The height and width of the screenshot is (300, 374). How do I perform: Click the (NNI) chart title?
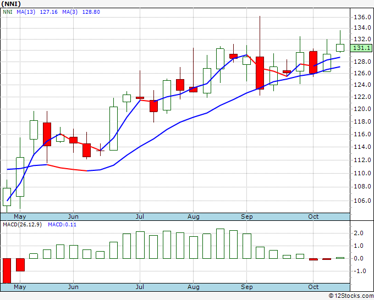pyautogui.click(x=11, y=4)
